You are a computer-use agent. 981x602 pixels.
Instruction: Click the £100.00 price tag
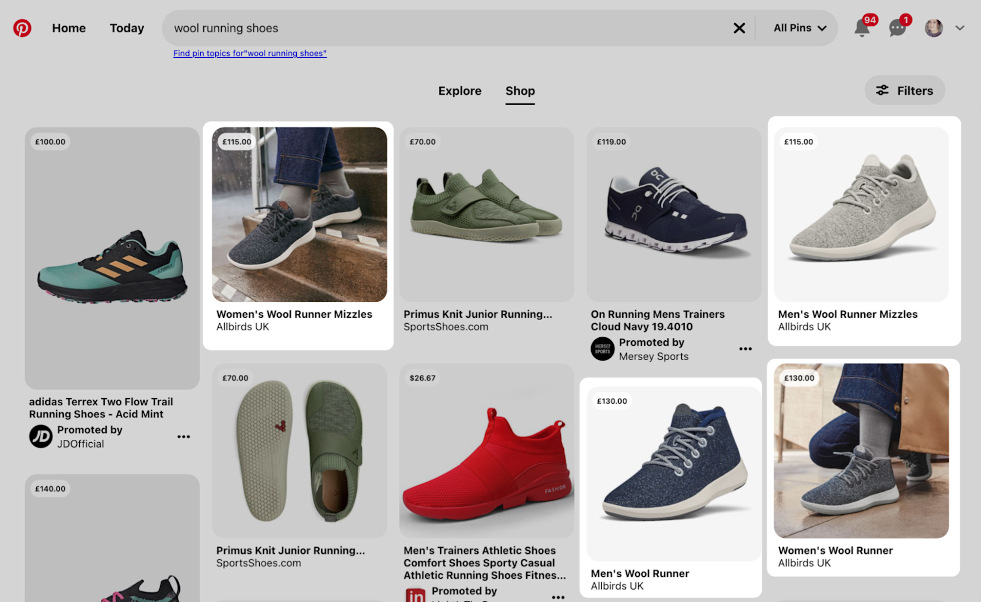[x=50, y=142]
